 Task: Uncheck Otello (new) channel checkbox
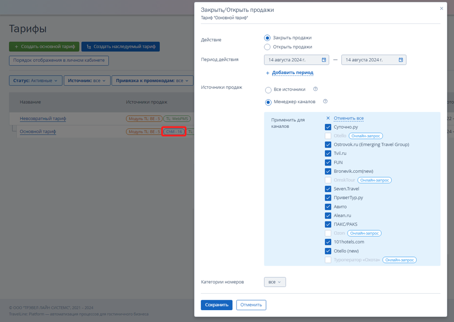[328, 251]
